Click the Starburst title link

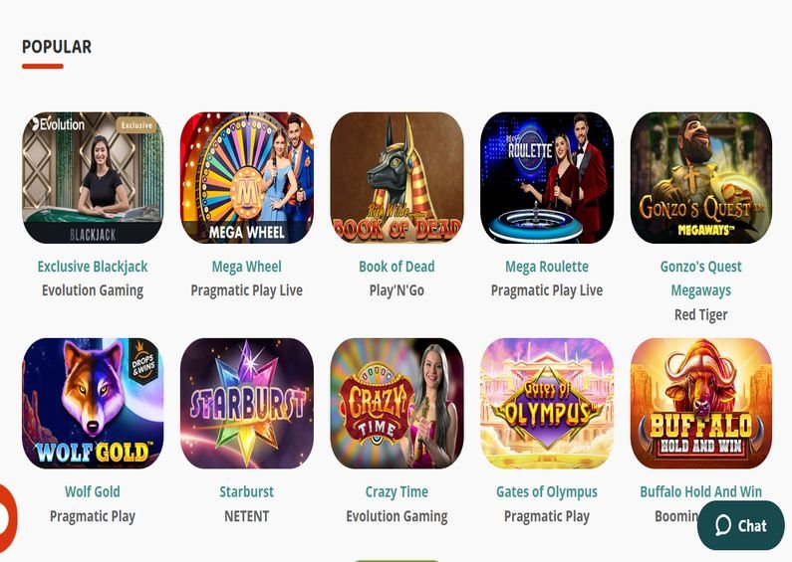coord(246,492)
